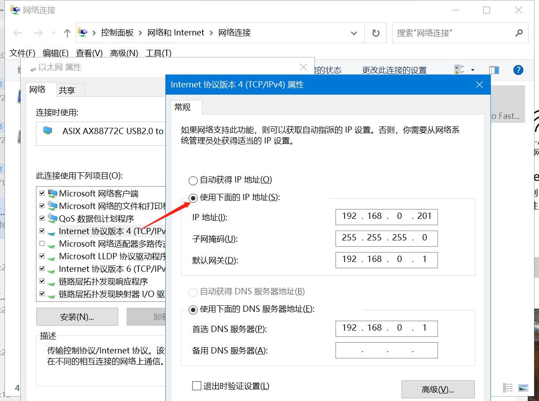Click the refresh icon in address bar
The width and height of the screenshot is (539, 401).
[x=376, y=33]
